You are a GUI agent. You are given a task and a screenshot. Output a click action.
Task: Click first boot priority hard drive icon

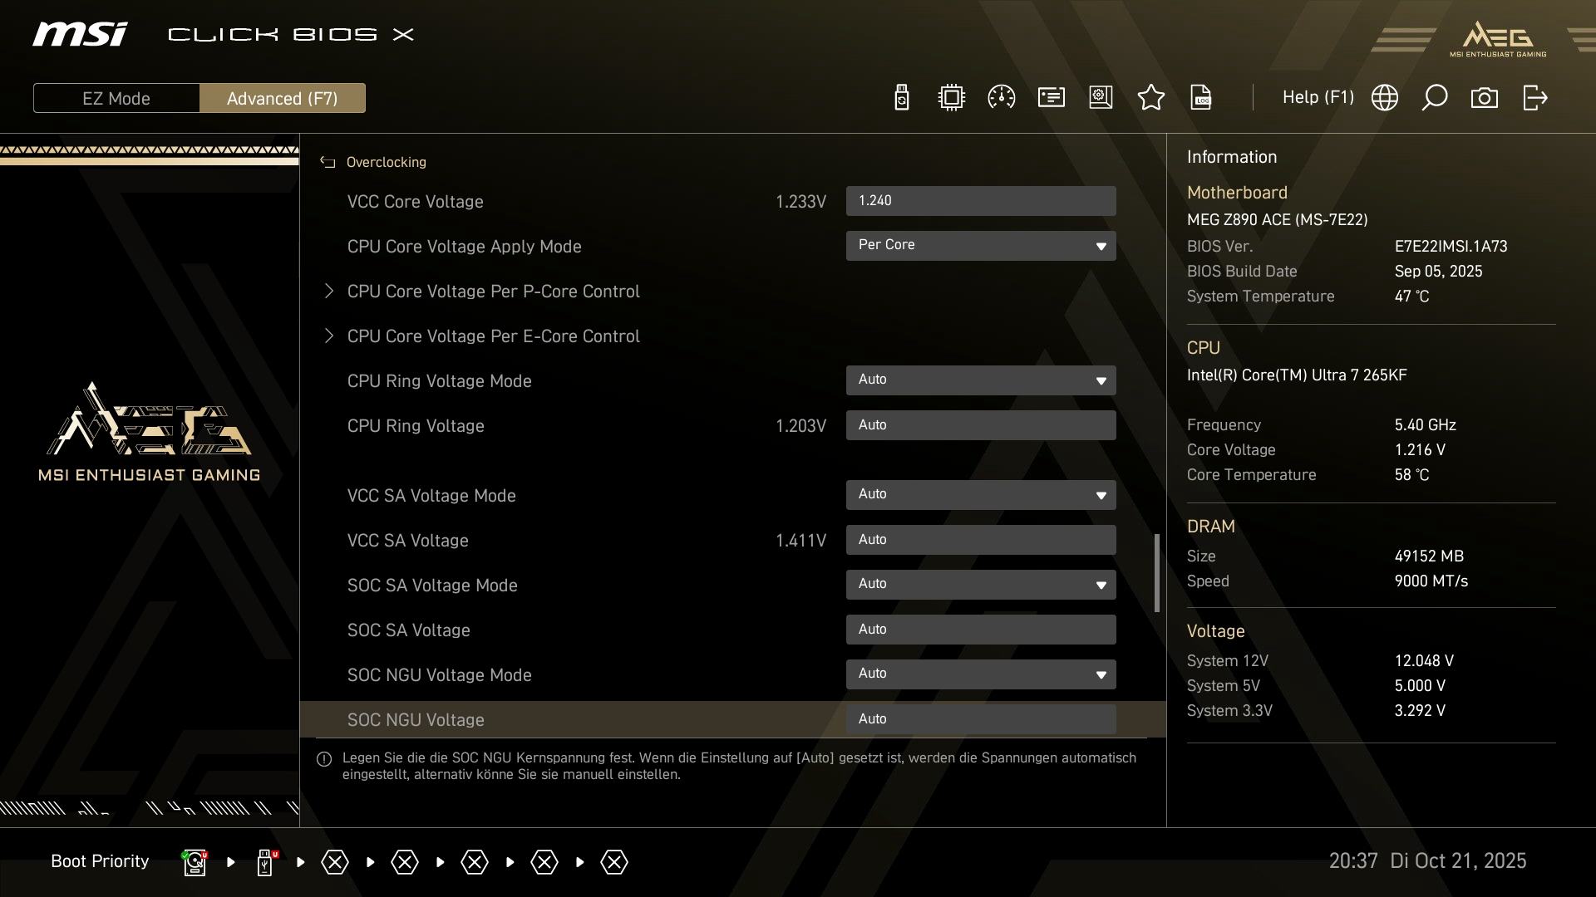point(195,862)
